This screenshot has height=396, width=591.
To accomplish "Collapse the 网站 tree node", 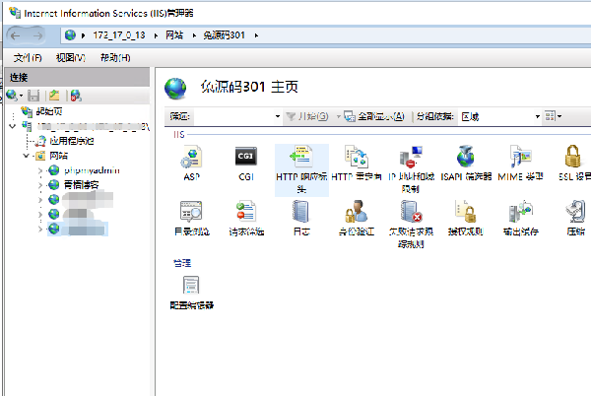I will click(x=26, y=156).
